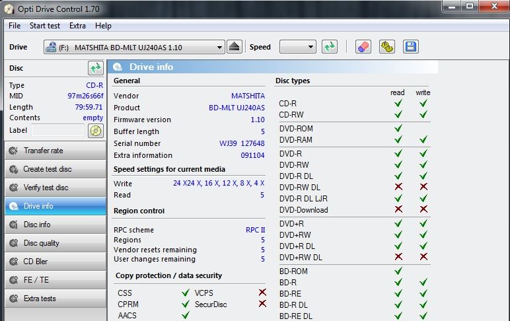The image size is (510, 321).
Task: Open the Disc info page
Action: point(55,225)
